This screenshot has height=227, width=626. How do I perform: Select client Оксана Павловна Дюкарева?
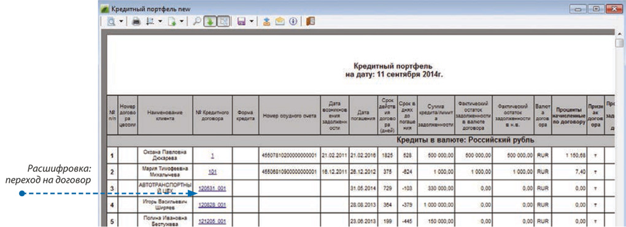click(165, 155)
